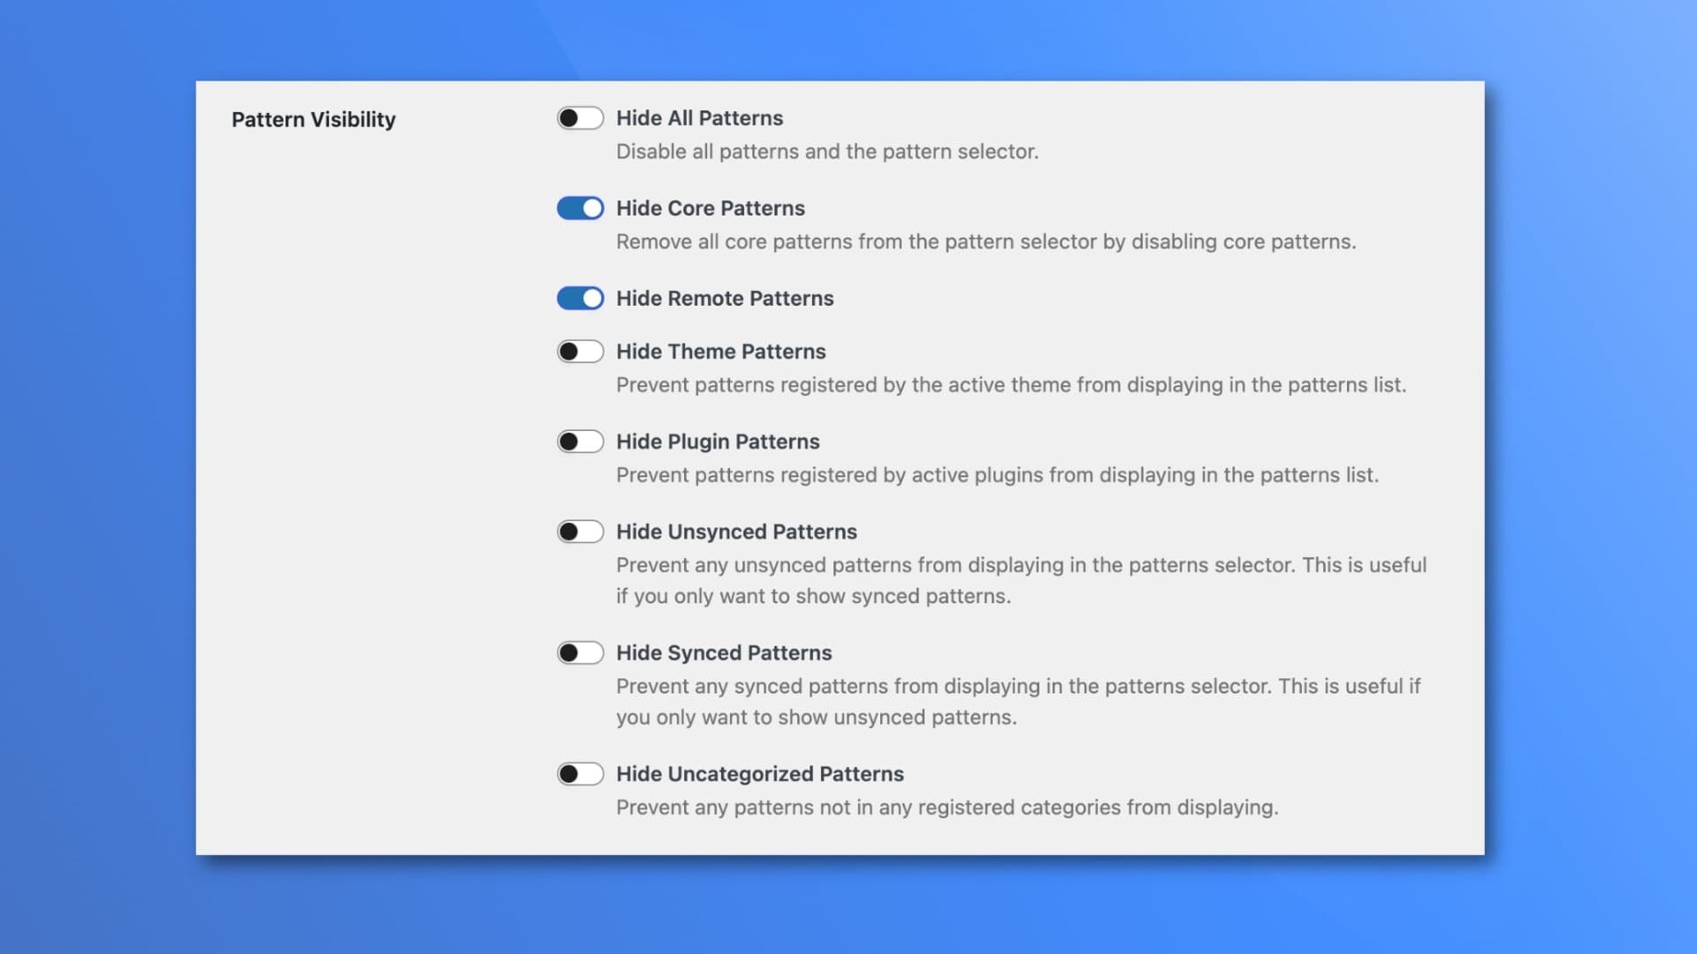Select the Hide Core Patterns heading text
Image resolution: width=1697 pixels, height=954 pixels.
(710, 208)
